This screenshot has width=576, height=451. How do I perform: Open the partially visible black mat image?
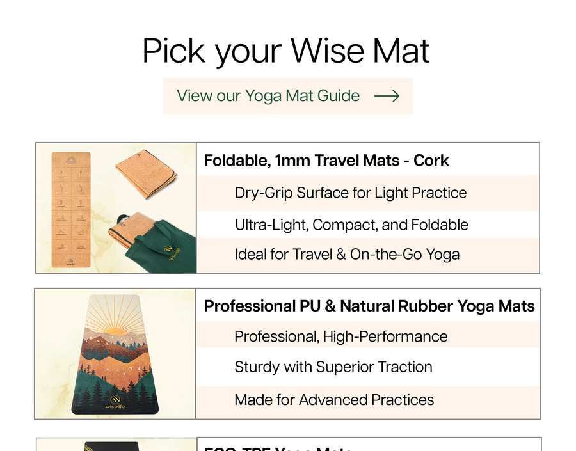[115, 445]
